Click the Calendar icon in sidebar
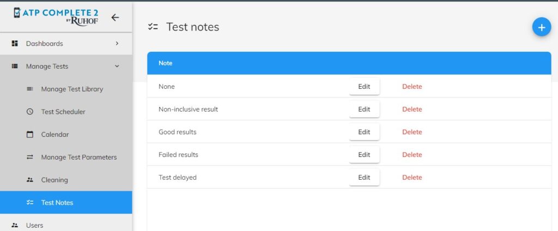Screen dimensions: 558x231 click(x=30, y=135)
